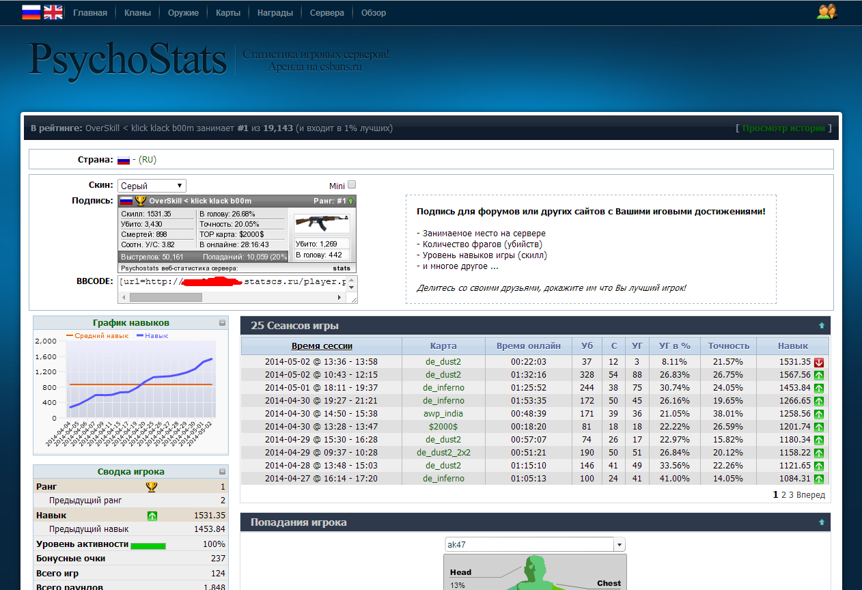Open de_dust2_2x2 map link
Image resolution: width=862 pixels, height=590 pixels.
(443, 453)
